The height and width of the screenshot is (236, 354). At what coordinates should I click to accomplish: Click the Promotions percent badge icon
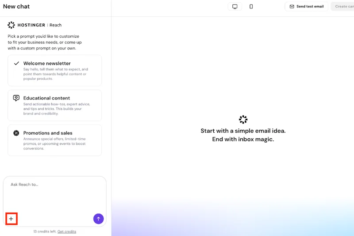pyautogui.click(x=16, y=133)
